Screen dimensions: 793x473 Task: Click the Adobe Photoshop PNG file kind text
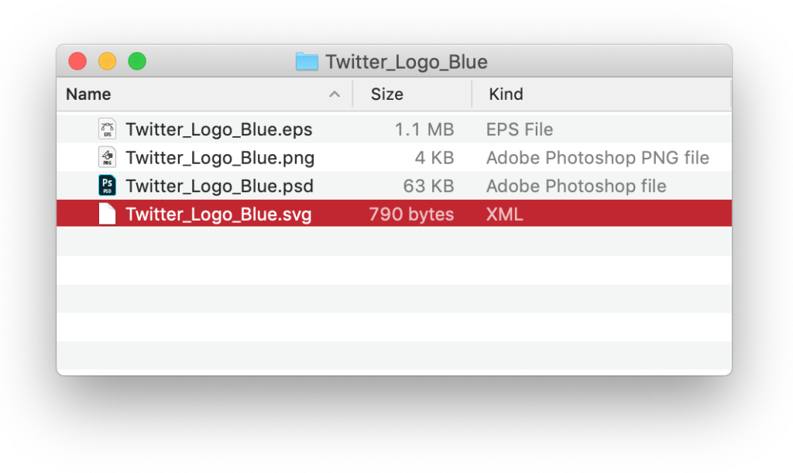pos(597,158)
